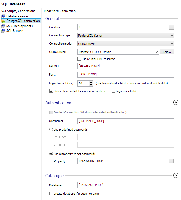Collapse the Authentication section
The image size is (181, 200).
coord(176,103)
